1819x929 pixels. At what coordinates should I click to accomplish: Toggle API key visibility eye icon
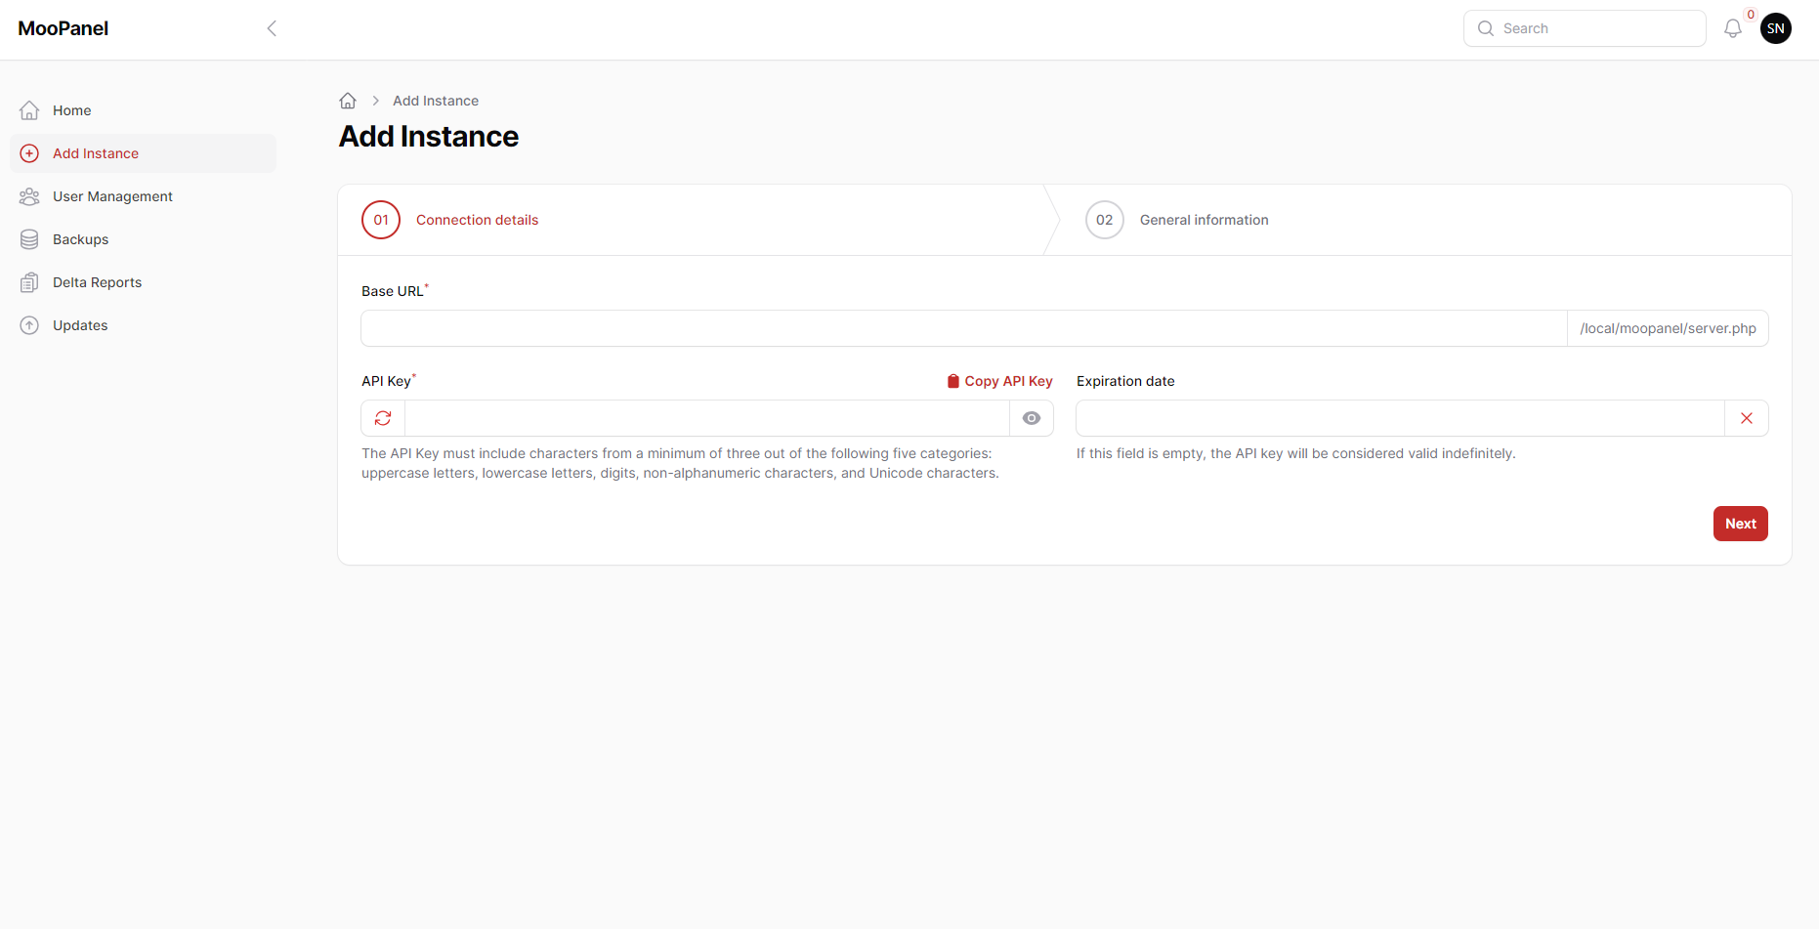1032,418
